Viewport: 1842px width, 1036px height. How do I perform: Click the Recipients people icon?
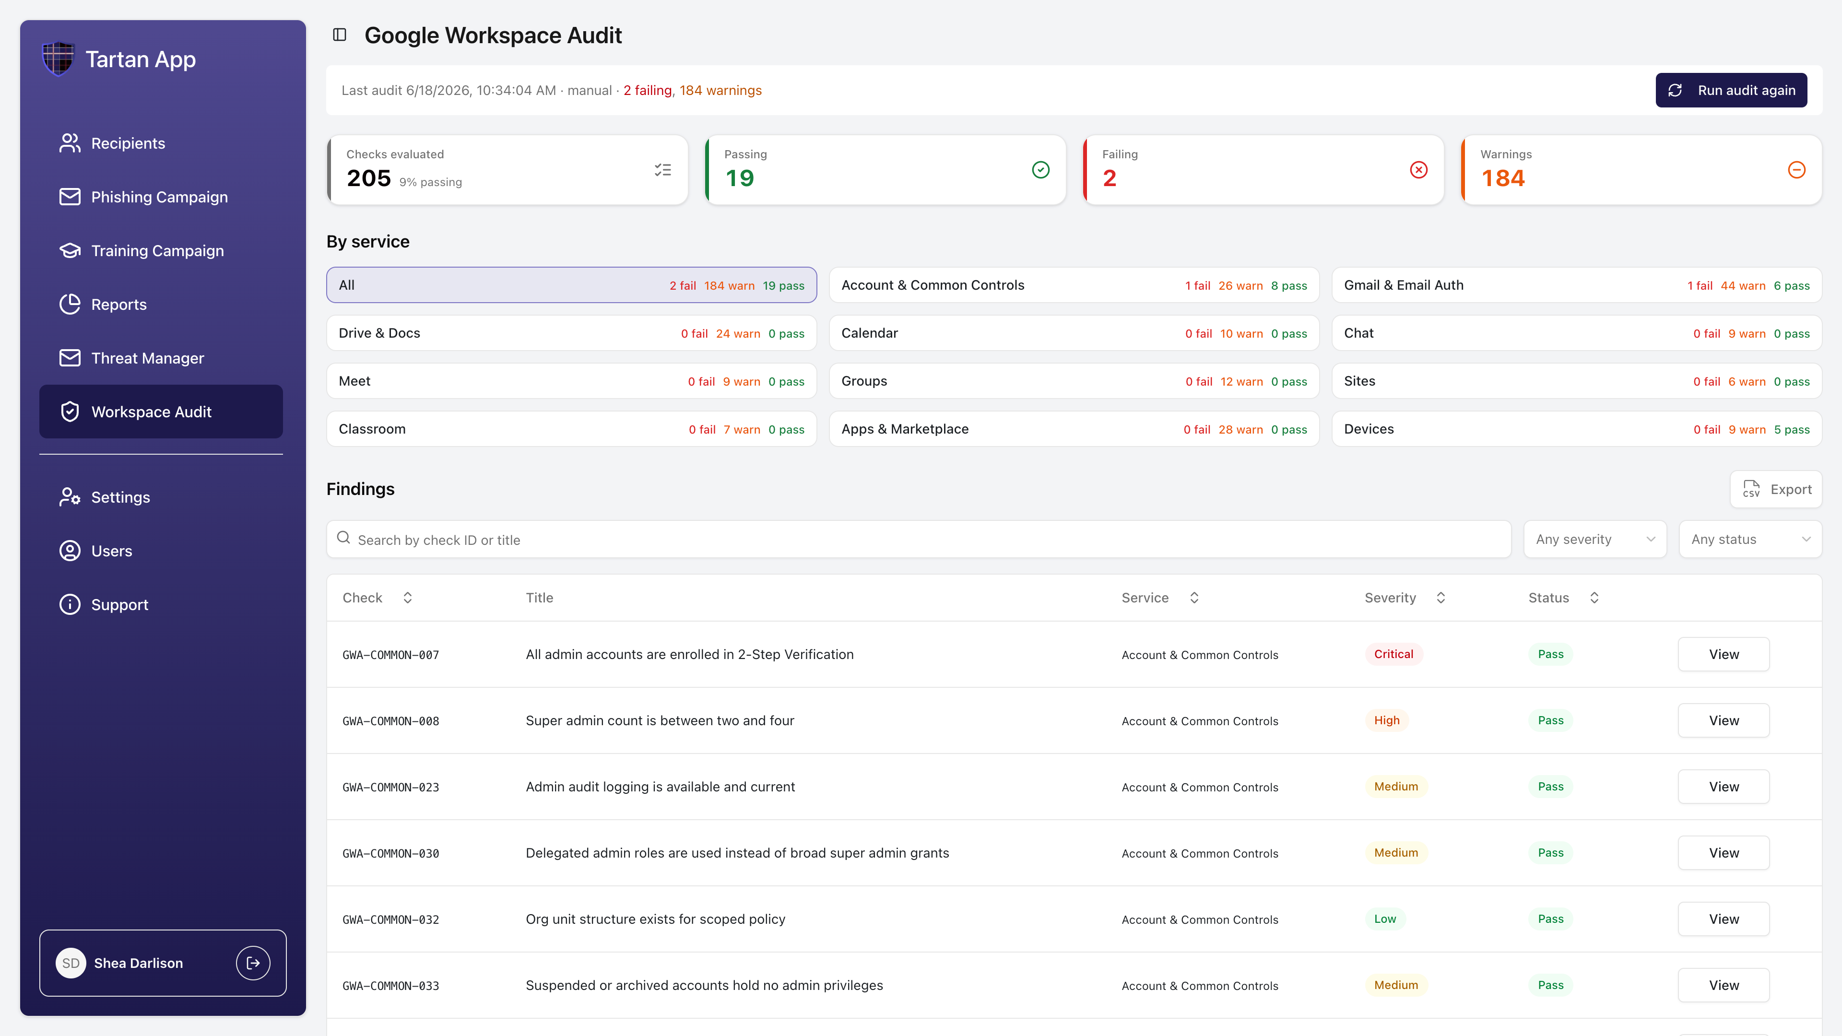point(70,143)
